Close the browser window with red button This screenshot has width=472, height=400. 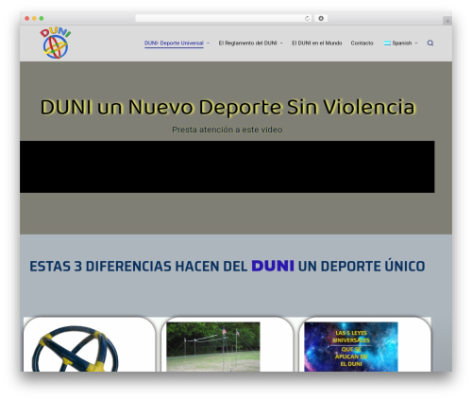[27, 19]
